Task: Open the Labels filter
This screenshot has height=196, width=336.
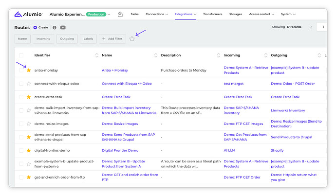Action: (88, 39)
